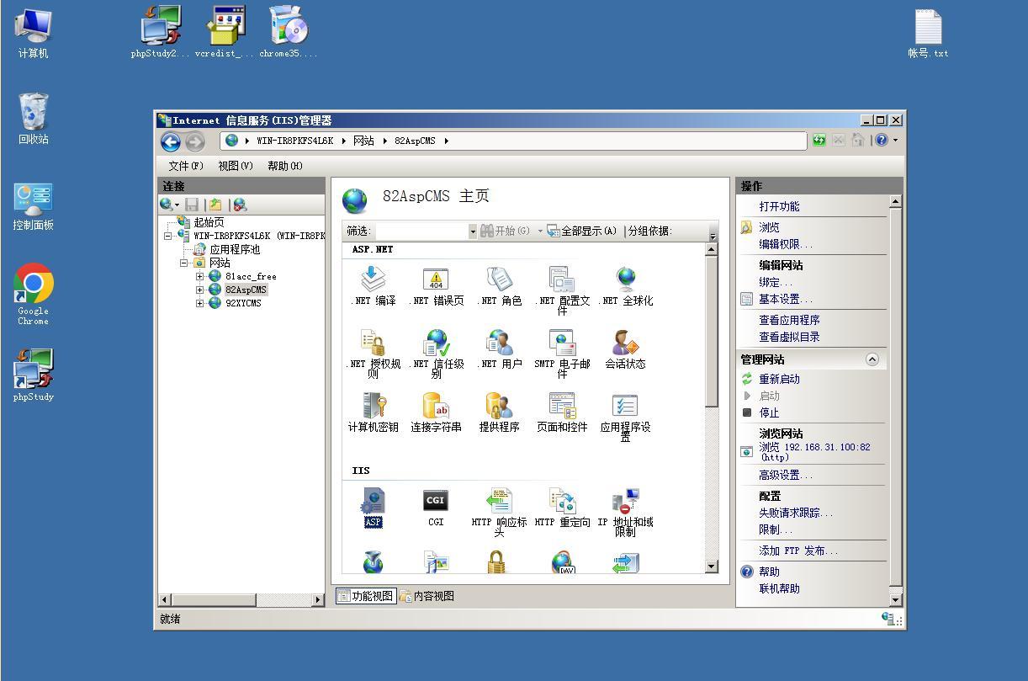Select the 帐号.txt file on desktop

pyautogui.click(x=928, y=34)
